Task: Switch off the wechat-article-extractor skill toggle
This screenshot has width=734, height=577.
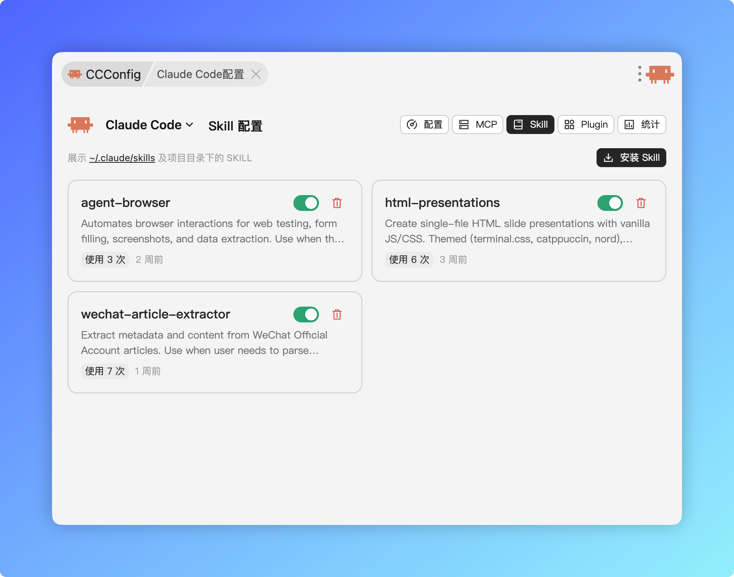Action: (306, 315)
